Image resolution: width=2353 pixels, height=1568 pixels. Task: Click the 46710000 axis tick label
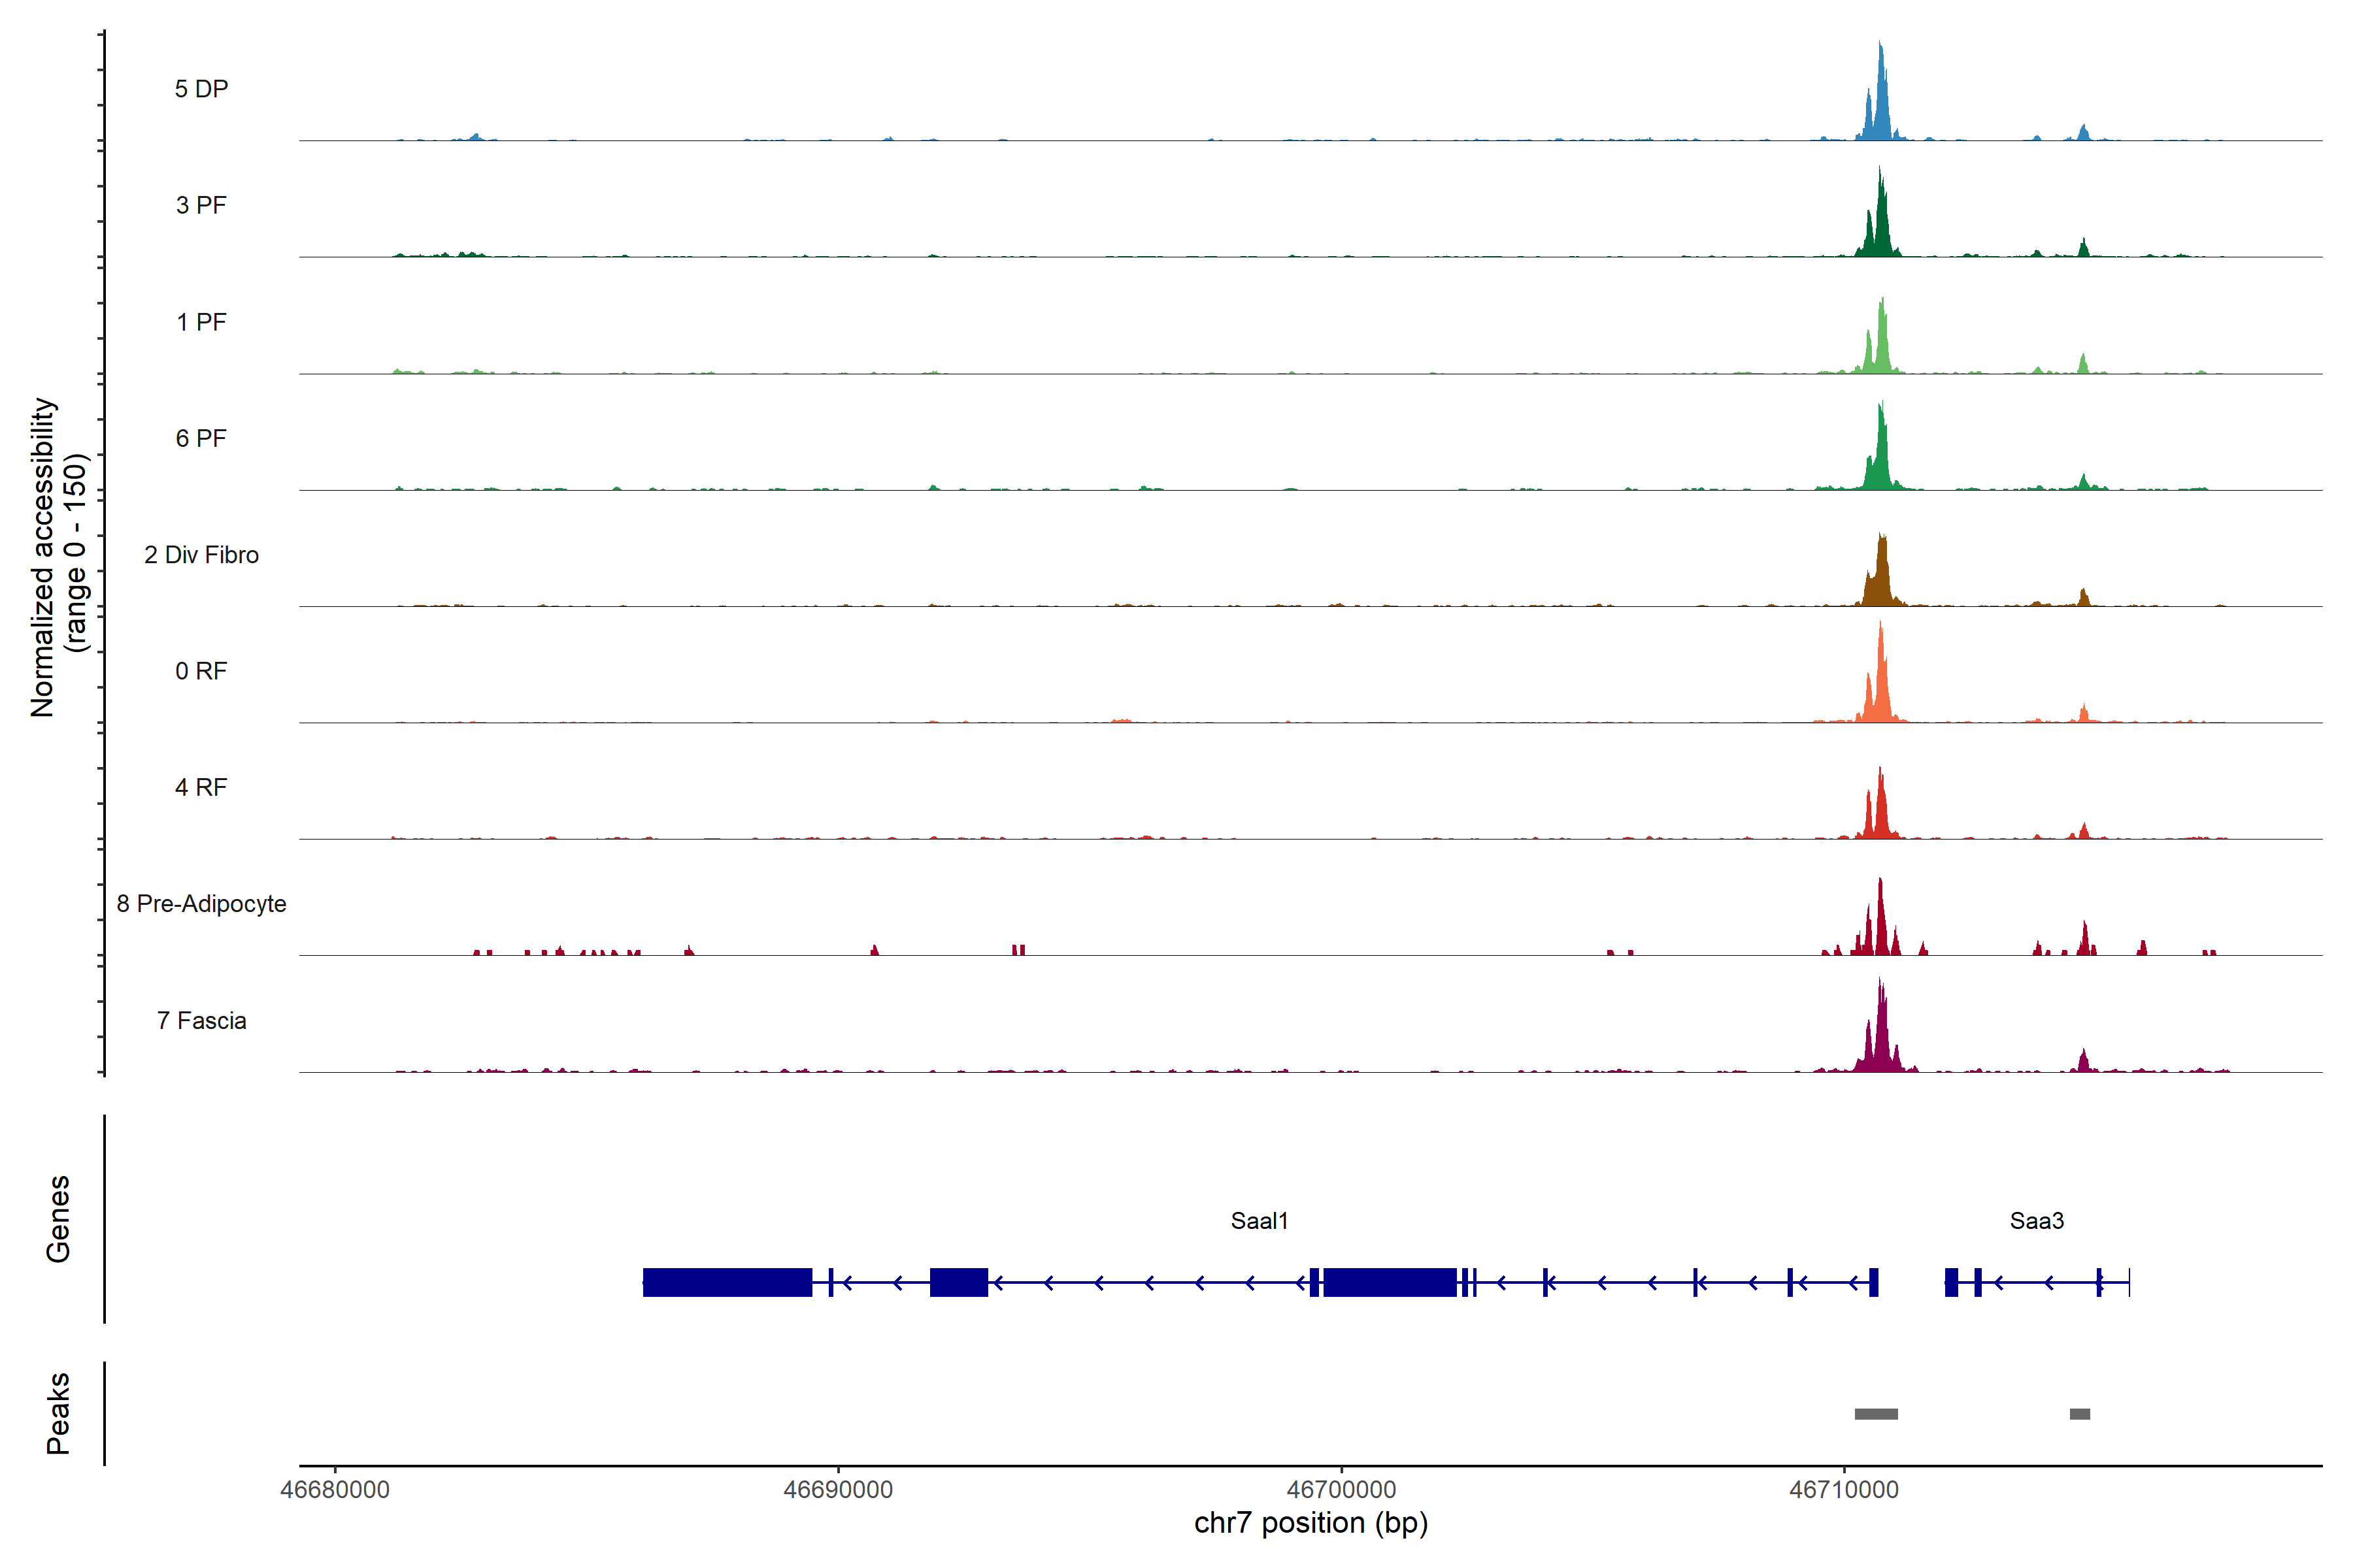[1843, 1490]
